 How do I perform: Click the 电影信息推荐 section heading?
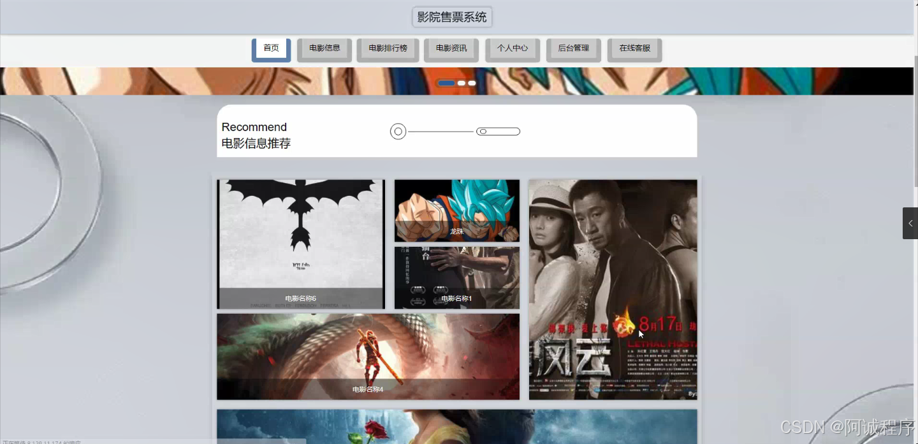pos(256,144)
